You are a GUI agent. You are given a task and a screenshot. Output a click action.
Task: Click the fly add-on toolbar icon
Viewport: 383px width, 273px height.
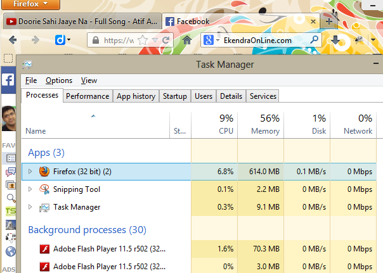tap(358, 39)
